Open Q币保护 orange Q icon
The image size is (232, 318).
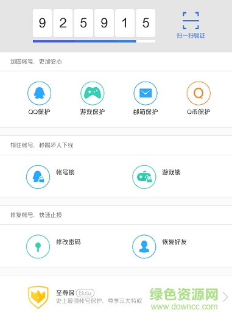point(199,93)
